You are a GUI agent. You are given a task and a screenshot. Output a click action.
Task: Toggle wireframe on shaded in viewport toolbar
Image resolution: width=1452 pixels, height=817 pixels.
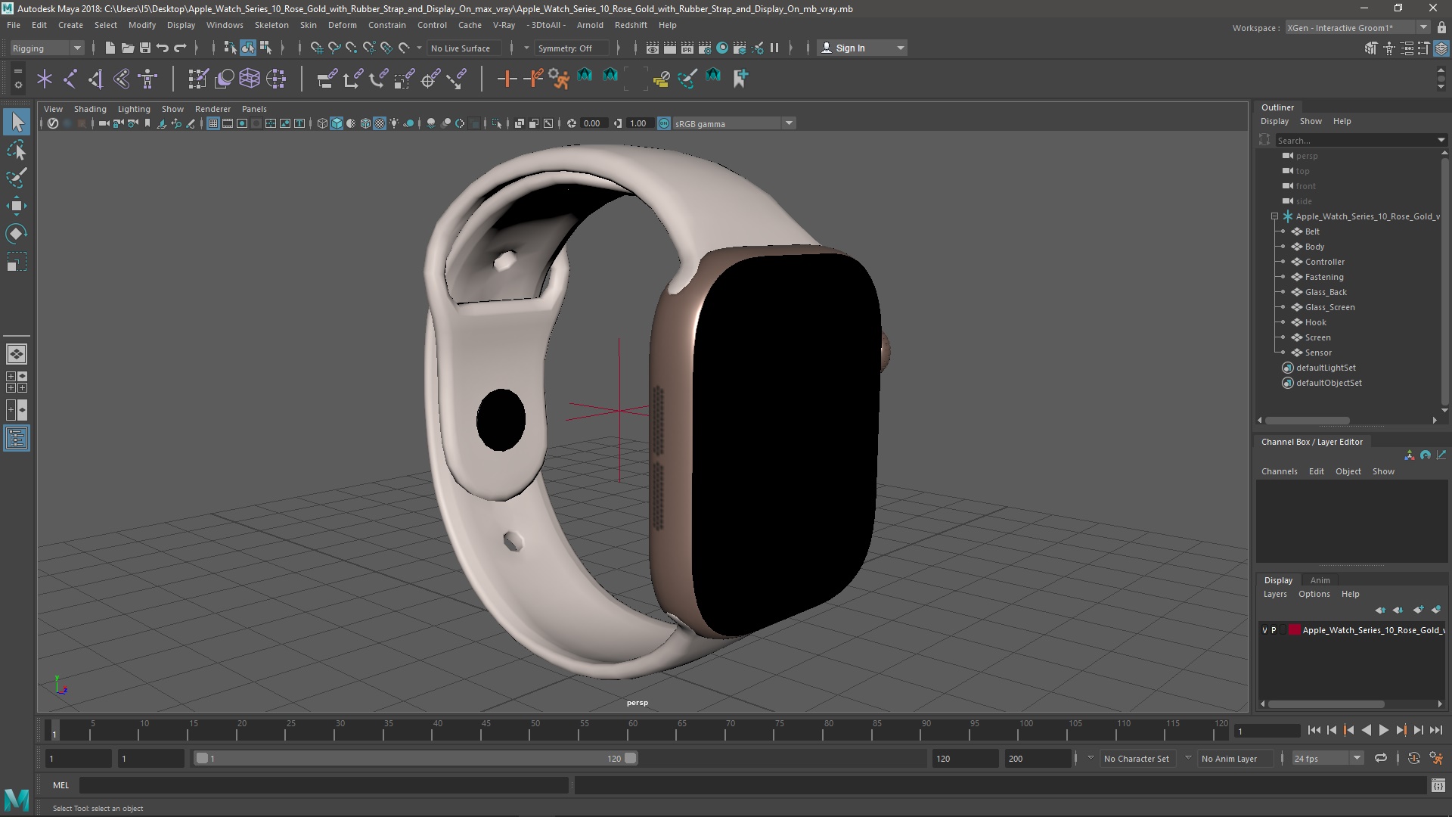click(x=365, y=123)
